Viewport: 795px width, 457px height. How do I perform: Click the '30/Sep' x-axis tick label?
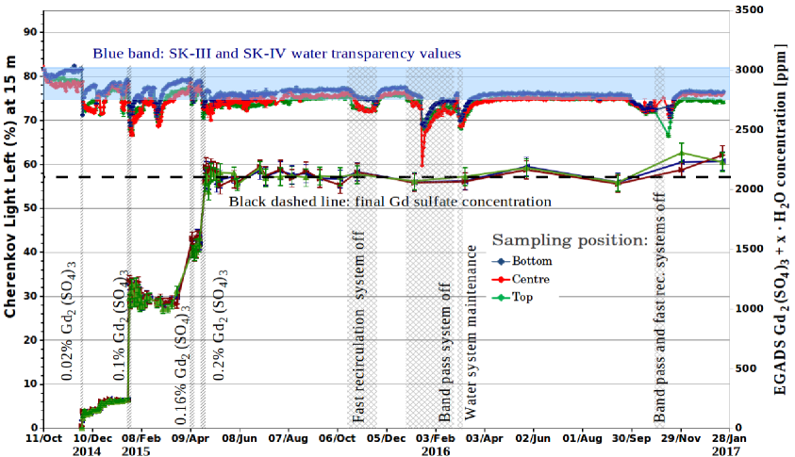point(632,439)
